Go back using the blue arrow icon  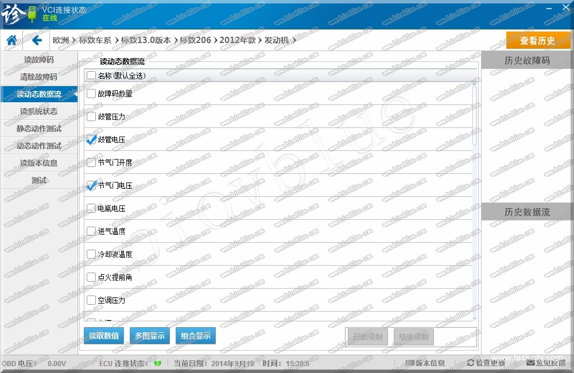pos(37,40)
